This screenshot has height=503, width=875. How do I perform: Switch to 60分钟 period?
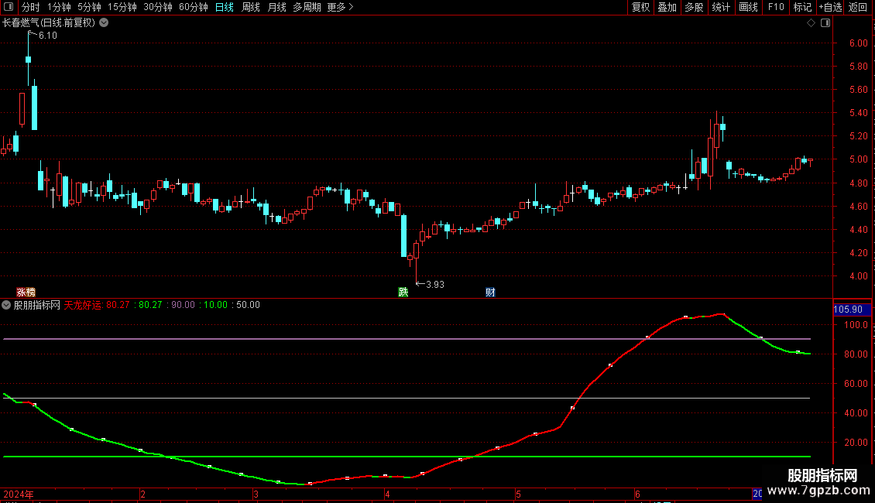193,7
